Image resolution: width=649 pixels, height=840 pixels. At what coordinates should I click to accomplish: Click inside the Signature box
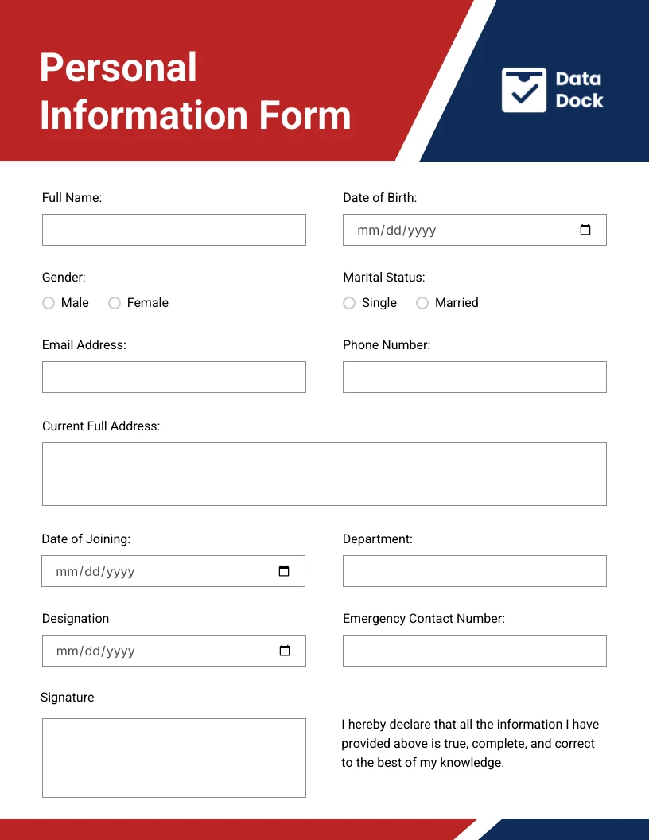pyautogui.click(x=174, y=758)
